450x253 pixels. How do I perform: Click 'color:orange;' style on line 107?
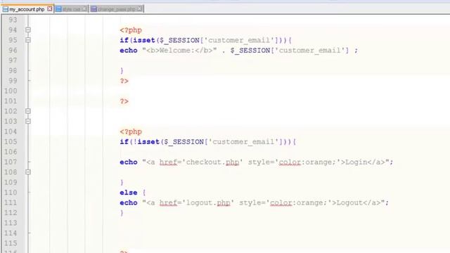click(x=307, y=162)
